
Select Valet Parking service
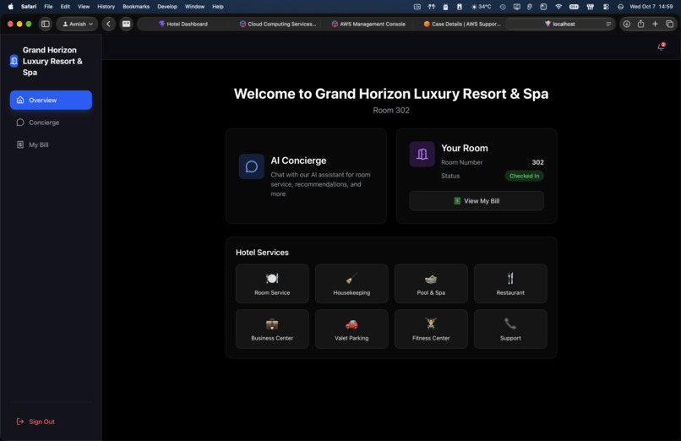coord(351,329)
